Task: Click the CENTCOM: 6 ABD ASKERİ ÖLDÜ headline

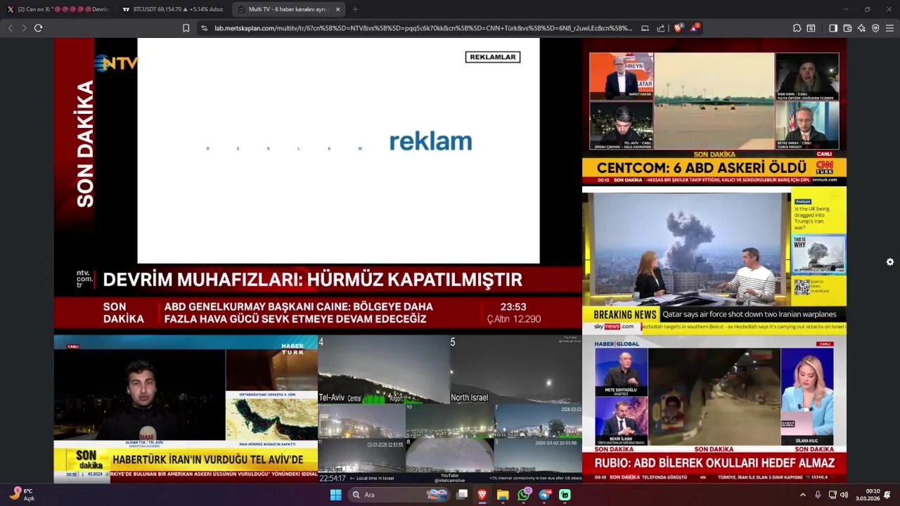Action: click(x=702, y=168)
